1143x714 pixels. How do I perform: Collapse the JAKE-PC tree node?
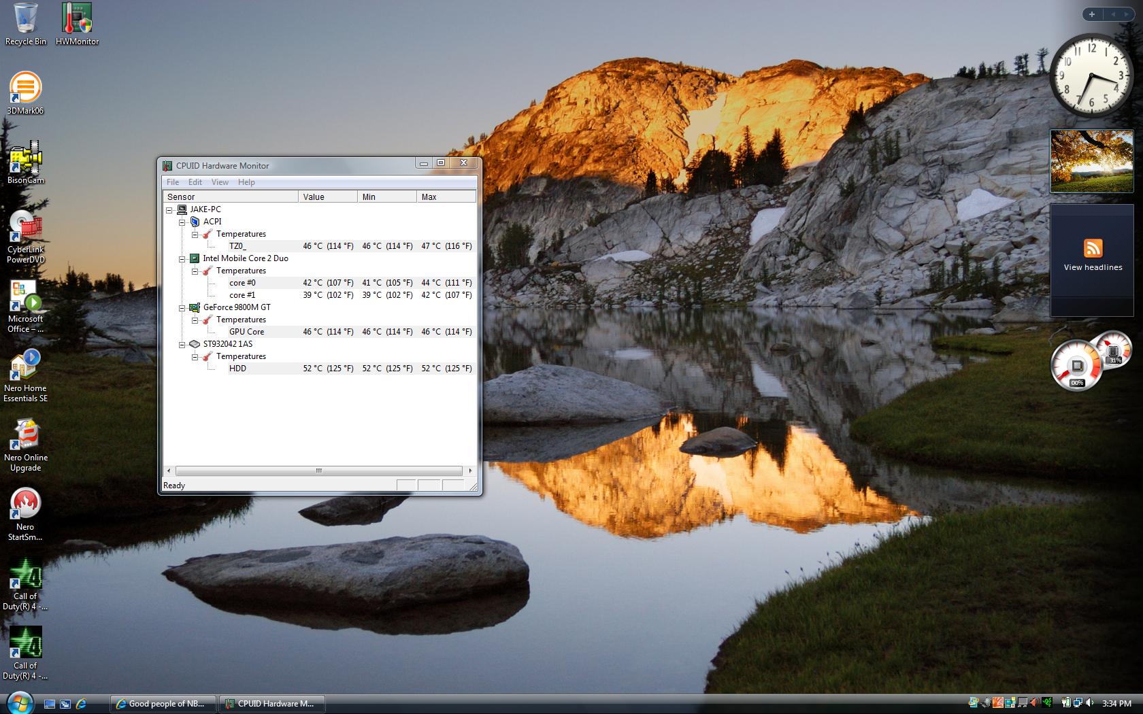pos(169,209)
